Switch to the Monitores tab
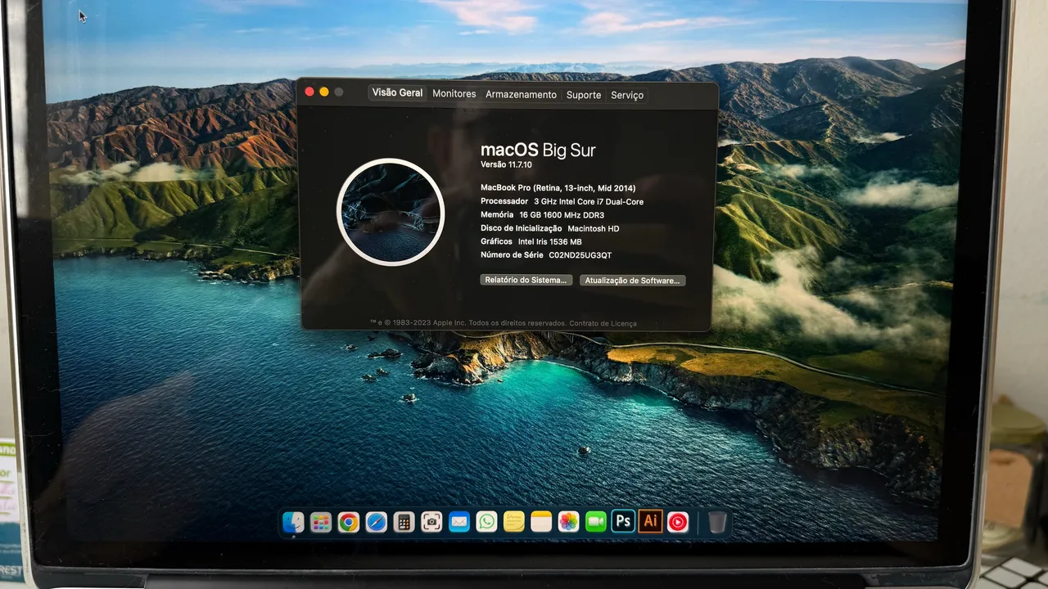 pos(454,94)
